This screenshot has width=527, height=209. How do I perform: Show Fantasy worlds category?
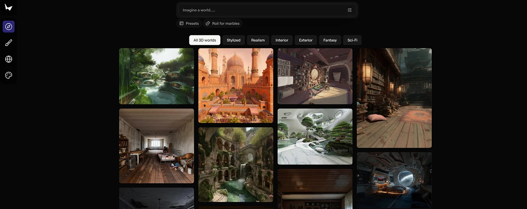click(x=330, y=40)
